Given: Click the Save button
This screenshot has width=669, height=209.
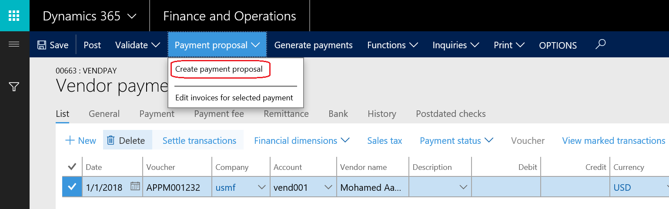Looking at the screenshot, I should pyautogui.click(x=53, y=45).
